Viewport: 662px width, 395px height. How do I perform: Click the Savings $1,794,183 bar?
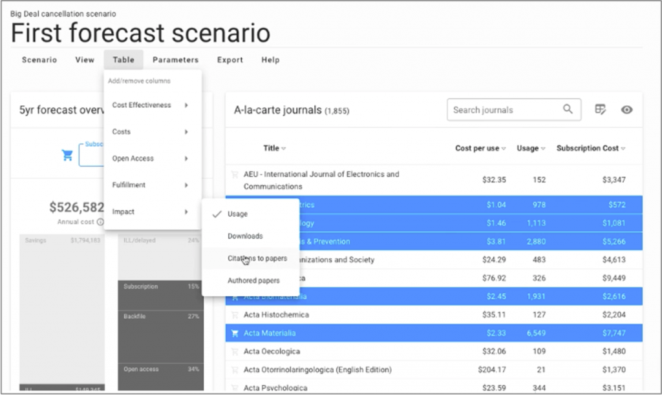click(x=62, y=309)
